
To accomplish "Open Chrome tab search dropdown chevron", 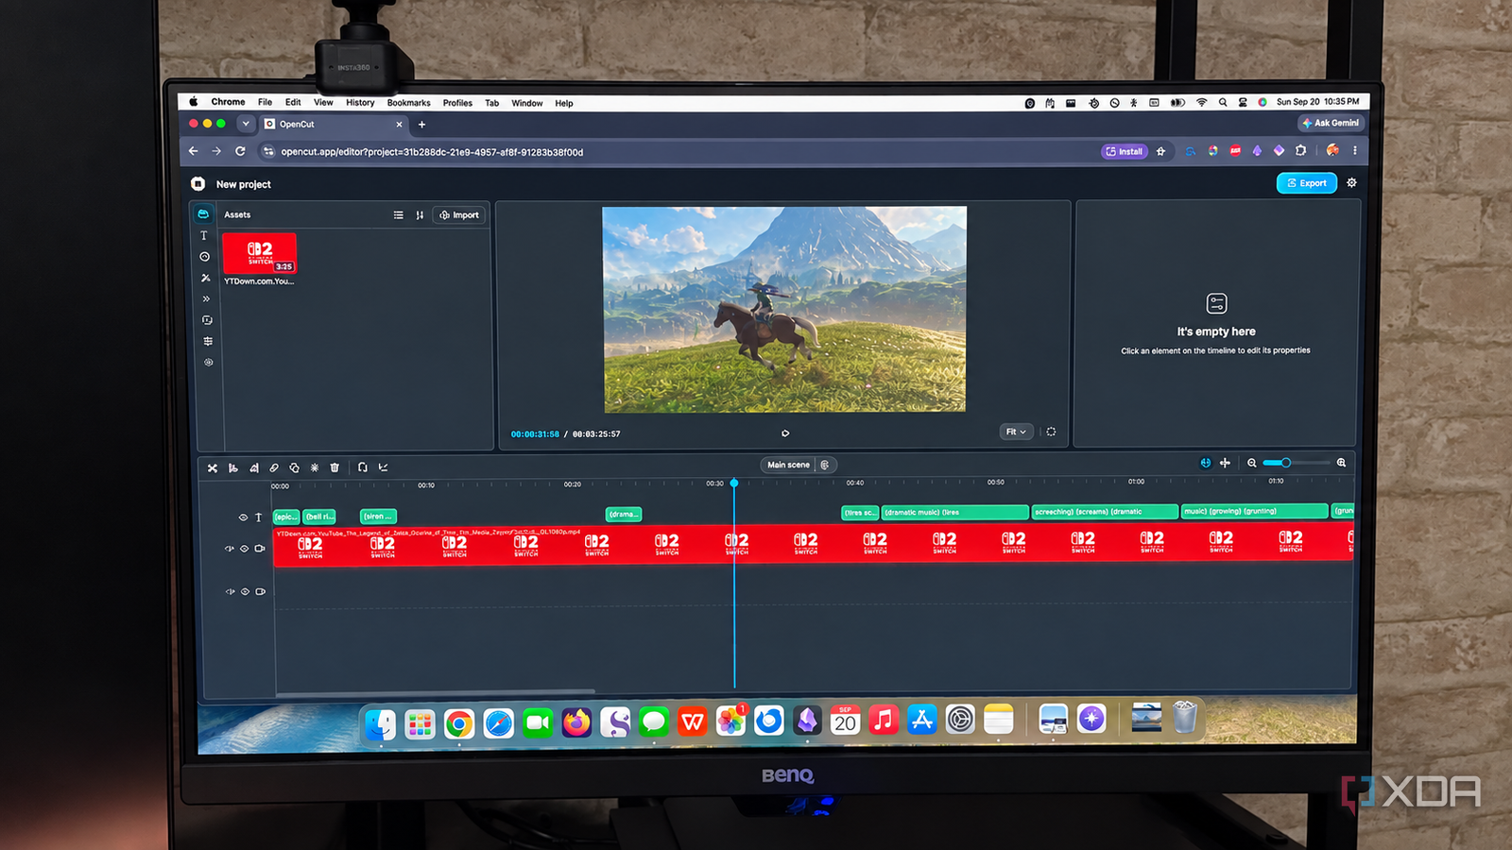I will click(246, 124).
